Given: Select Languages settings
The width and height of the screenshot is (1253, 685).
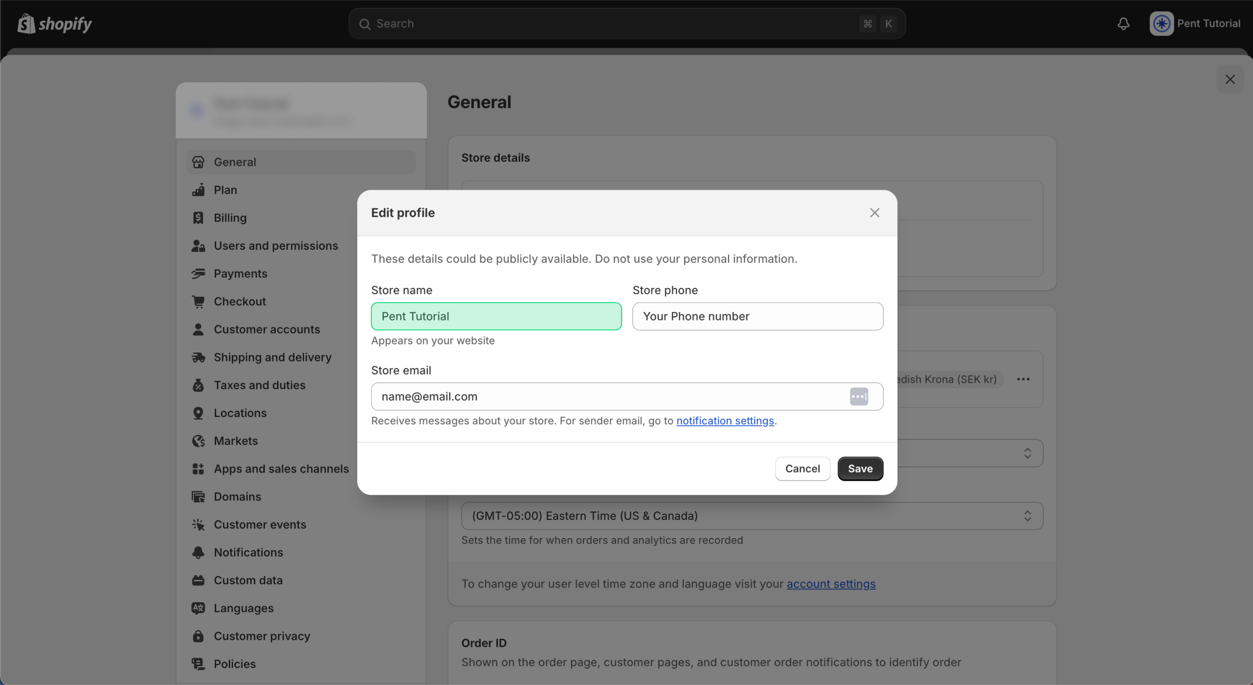Looking at the screenshot, I should coord(301,608).
